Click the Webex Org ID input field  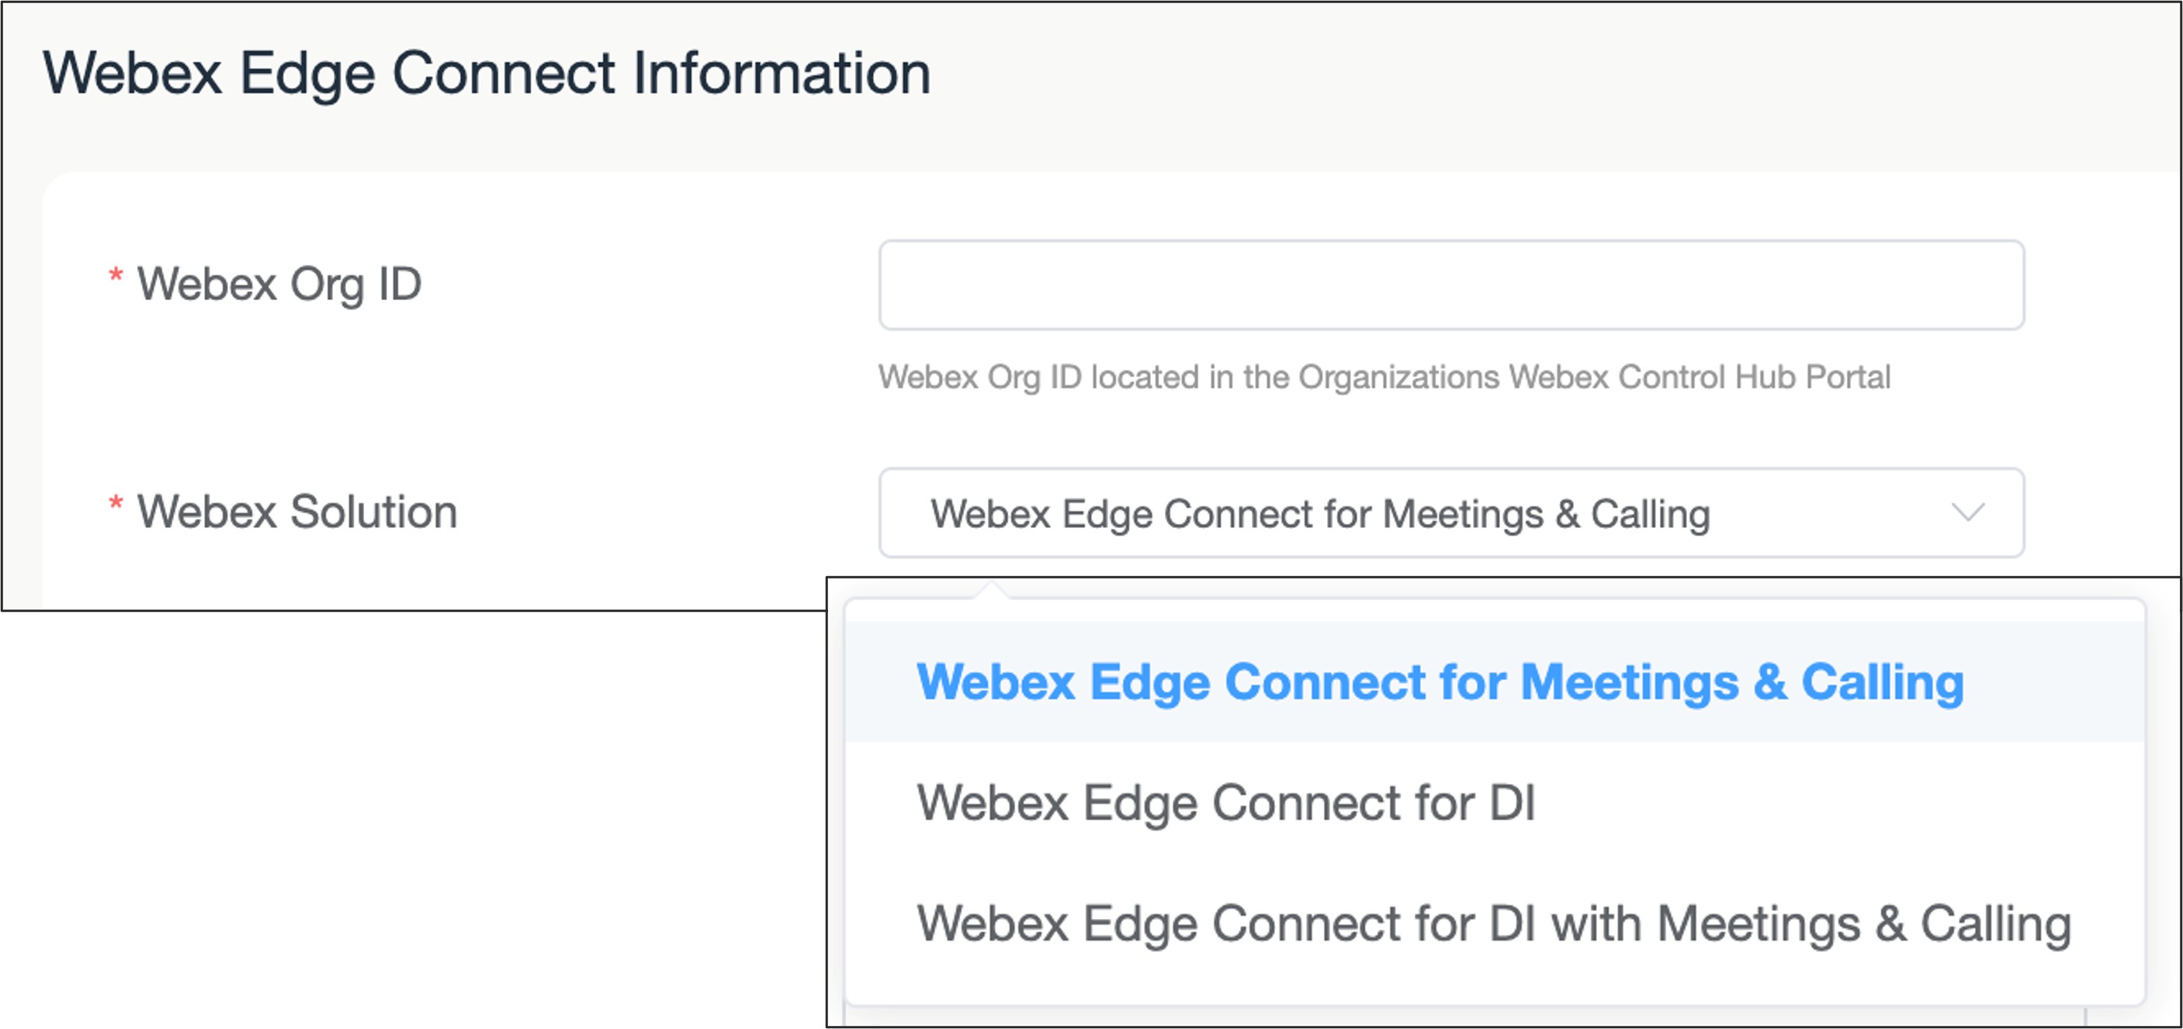point(1451,285)
